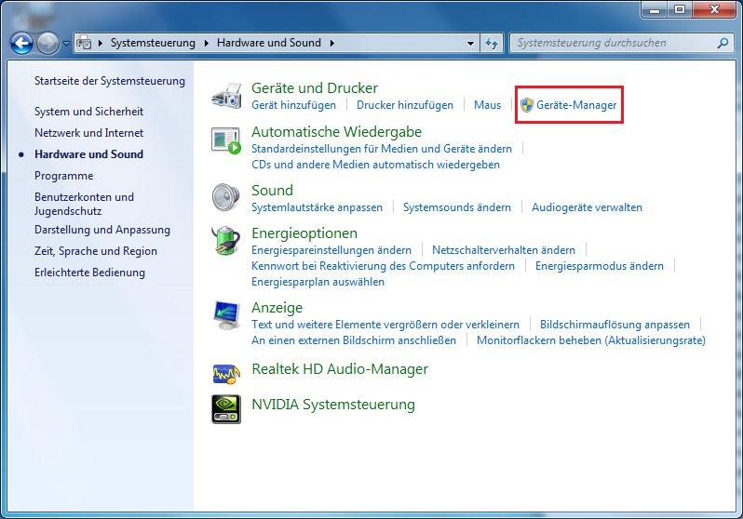Click the Anzeige monitor icon
Viewport: 743px width, 519px height.
tap(226, 315)
